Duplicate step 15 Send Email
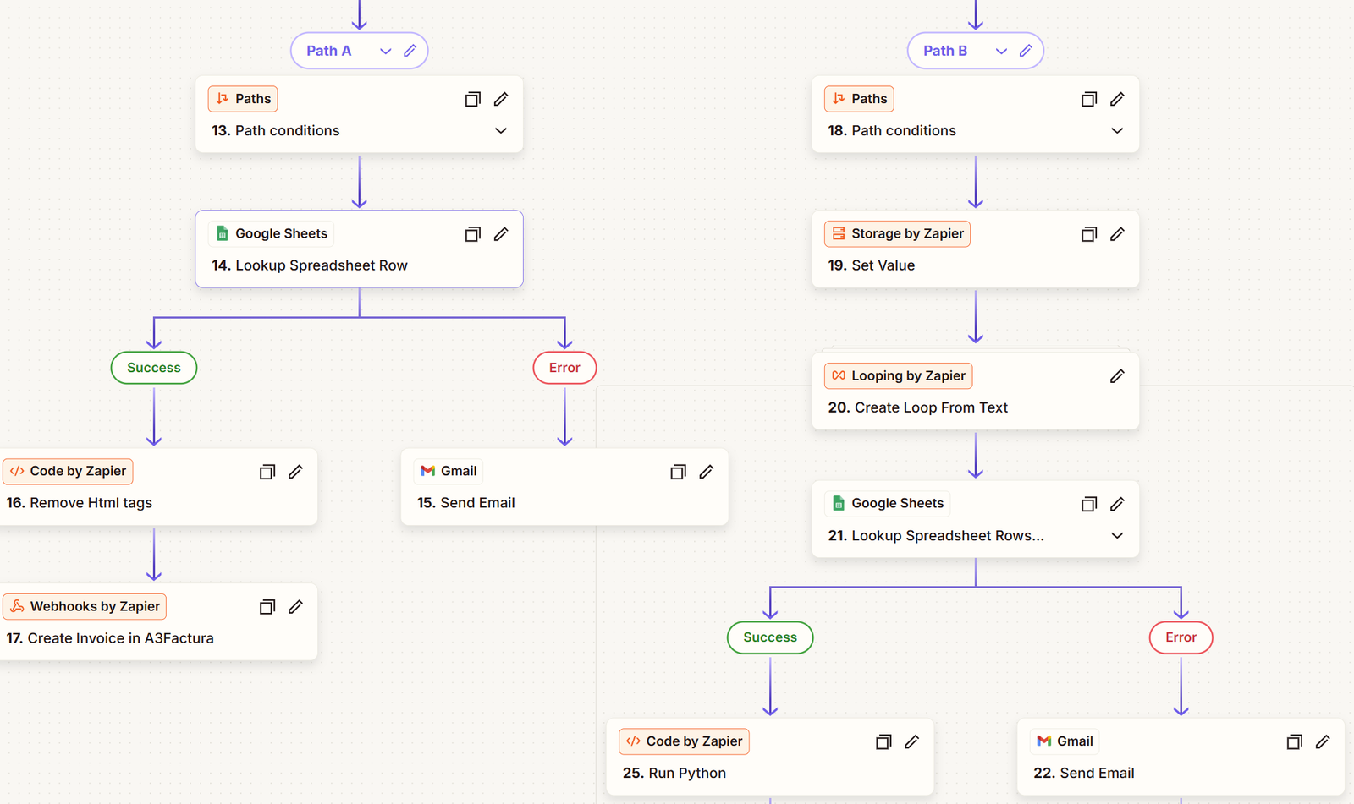Screen dimensions: 1354x804 (x=679, y=472)
